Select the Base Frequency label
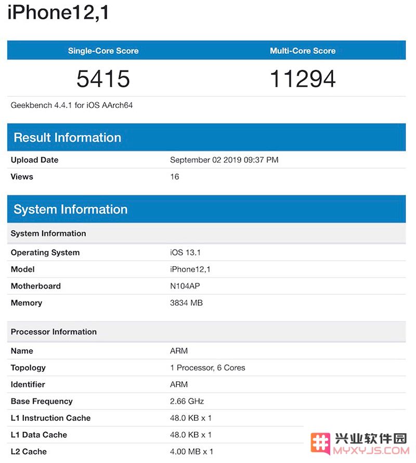This screenshot has height=463, width=416. pos(42,402)
